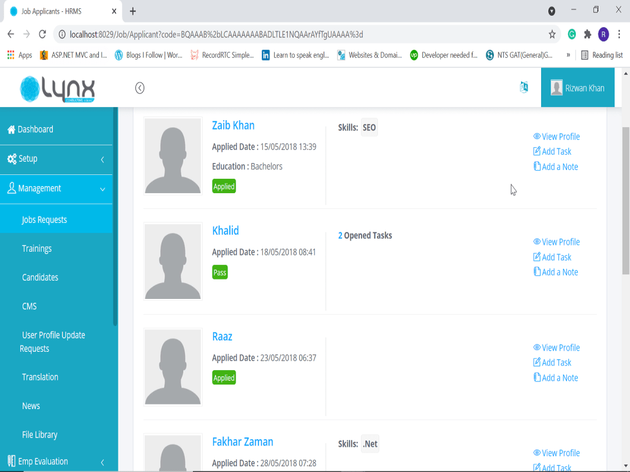Open Translation in sidebar

click(40, 377)
